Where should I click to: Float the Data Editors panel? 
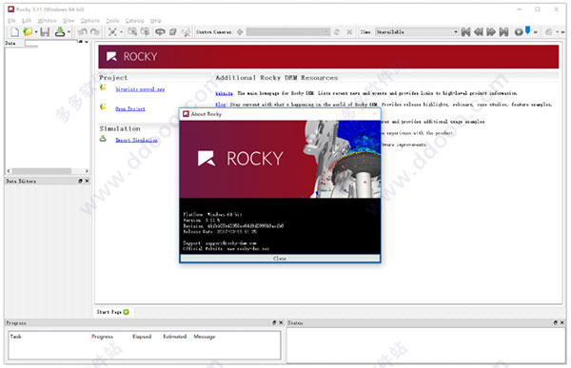point(80,181)
